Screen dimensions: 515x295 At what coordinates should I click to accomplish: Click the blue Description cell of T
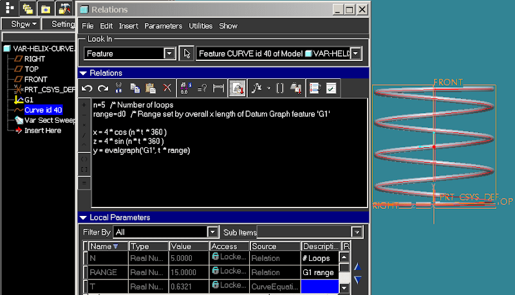coord(319,286)
